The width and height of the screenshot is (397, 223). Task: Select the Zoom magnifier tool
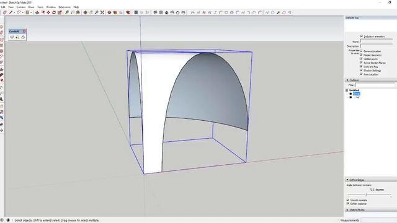coord(97,12)
